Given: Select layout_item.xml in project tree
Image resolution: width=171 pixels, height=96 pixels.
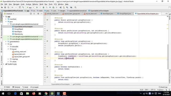Looking at the screenshot, I should [20, 54].
